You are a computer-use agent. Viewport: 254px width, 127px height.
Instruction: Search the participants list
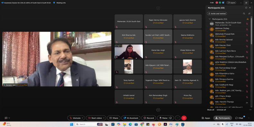coord(244,14)
